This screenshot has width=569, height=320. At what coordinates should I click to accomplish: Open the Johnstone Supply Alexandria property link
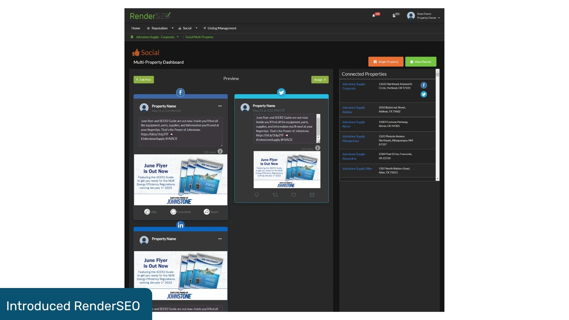tap(354, 156)
